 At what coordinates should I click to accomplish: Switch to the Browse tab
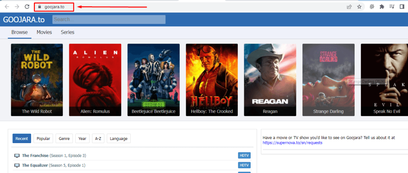click(x=20, y=32)
